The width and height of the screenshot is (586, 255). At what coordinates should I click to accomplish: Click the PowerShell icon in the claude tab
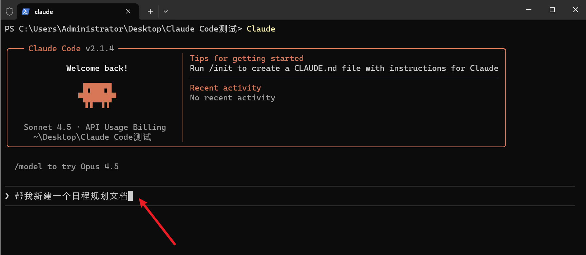tap(25, 12)
